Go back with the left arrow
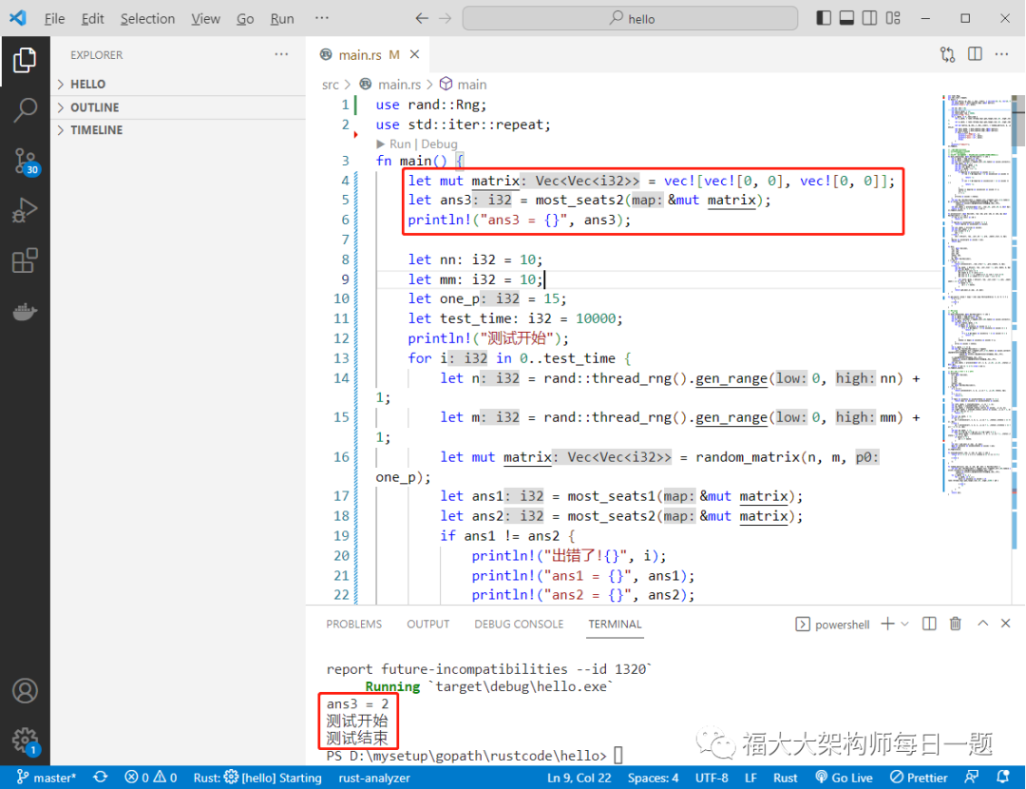Image resolution: width=1026 pixels, height=789 pixels. [422, 18]
